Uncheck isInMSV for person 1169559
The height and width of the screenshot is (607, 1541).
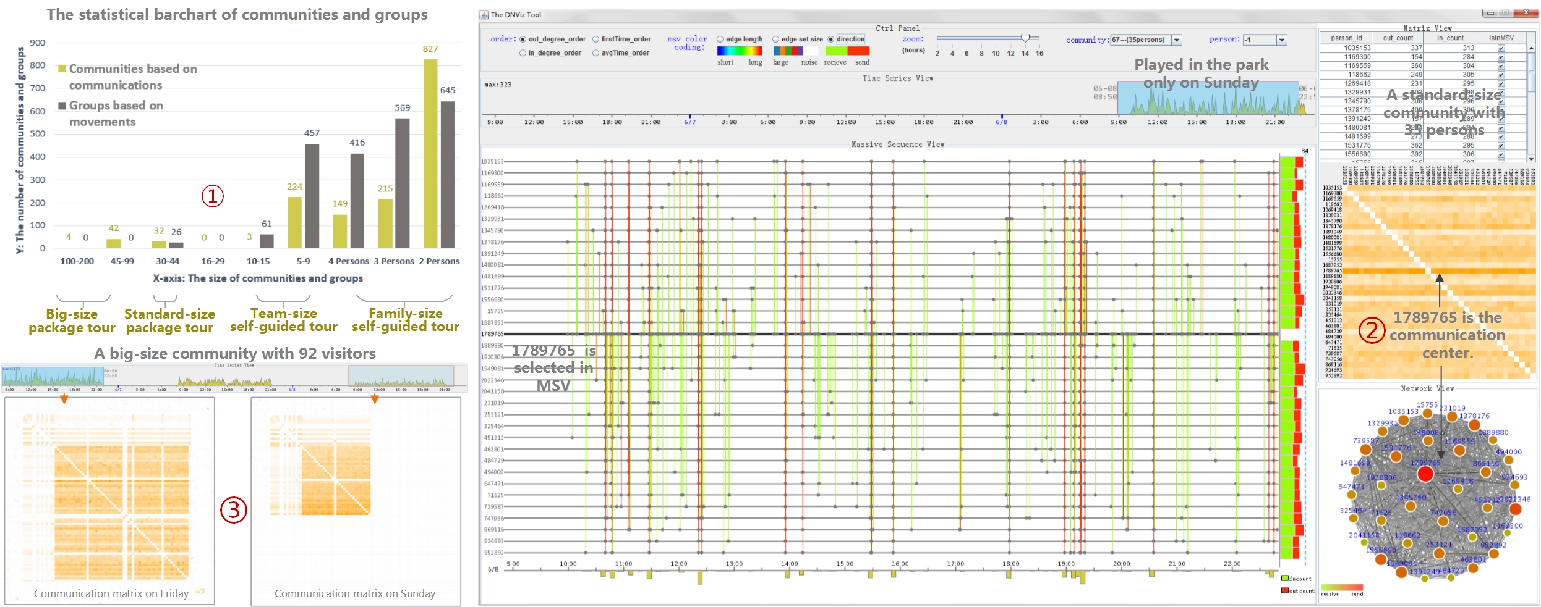(1501, 65)
